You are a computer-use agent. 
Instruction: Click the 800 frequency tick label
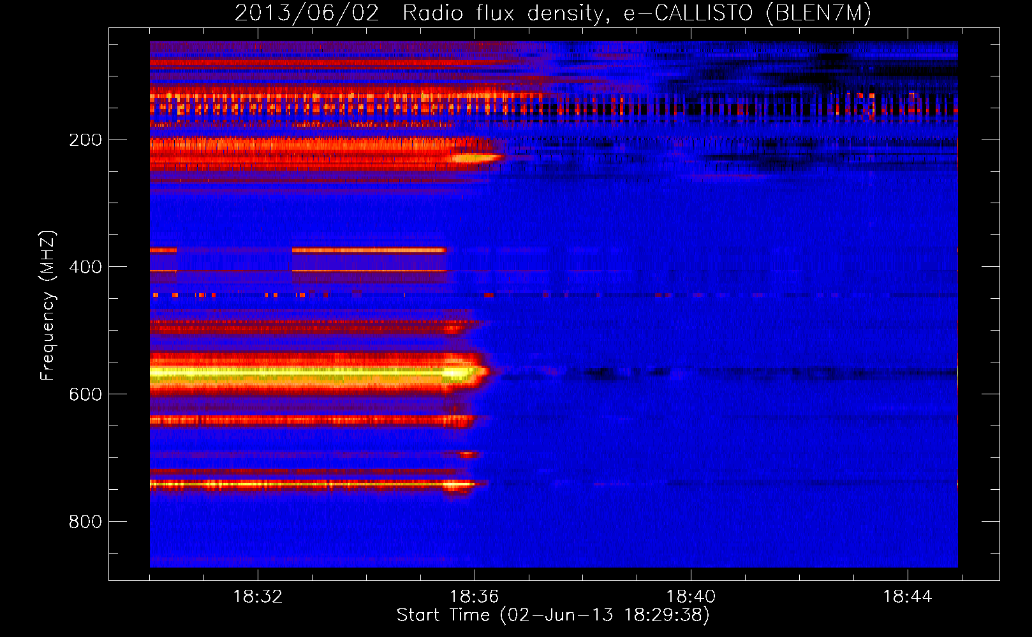[x=85, y=522]
